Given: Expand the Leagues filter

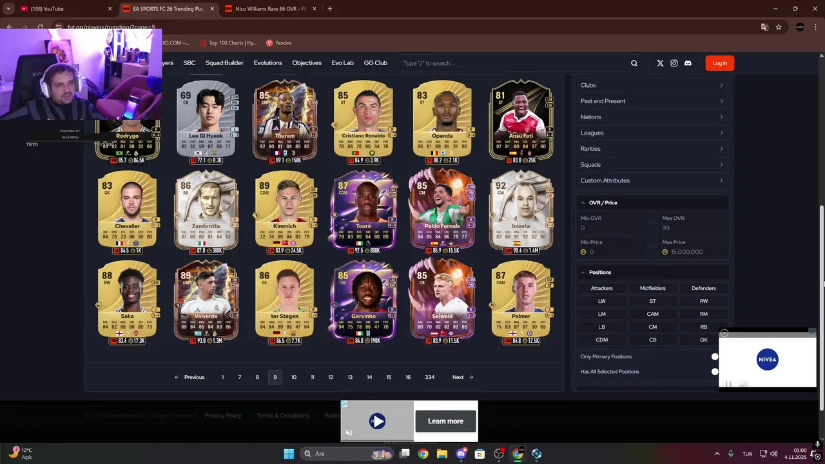Looking at the screenshot, I should coord(652,133).
